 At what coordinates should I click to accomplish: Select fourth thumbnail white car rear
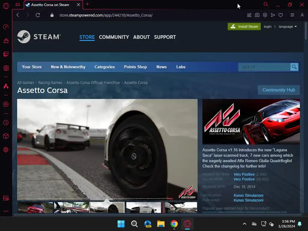[x=143, y=208]
